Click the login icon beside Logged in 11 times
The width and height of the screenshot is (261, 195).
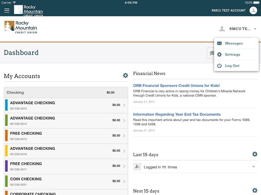point(137,167)
